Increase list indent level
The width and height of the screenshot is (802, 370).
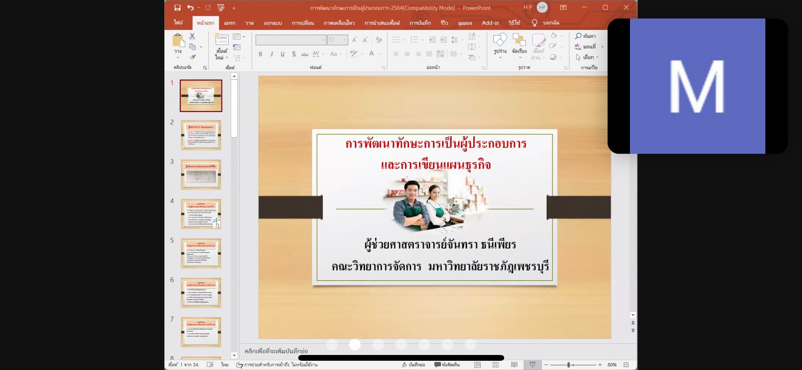[x=444, y=40]
